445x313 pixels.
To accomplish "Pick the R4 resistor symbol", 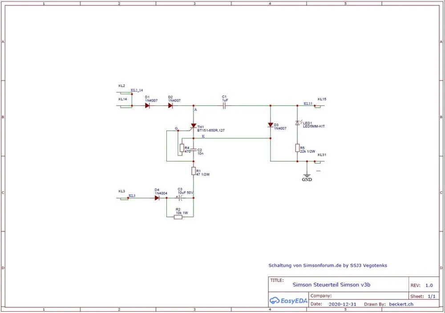I will (182, 148).
